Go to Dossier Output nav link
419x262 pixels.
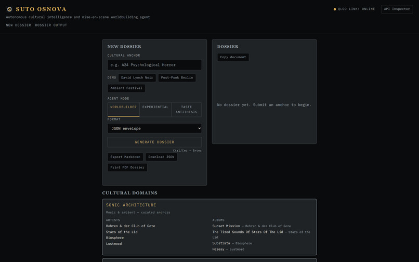(x=51, y=25)
